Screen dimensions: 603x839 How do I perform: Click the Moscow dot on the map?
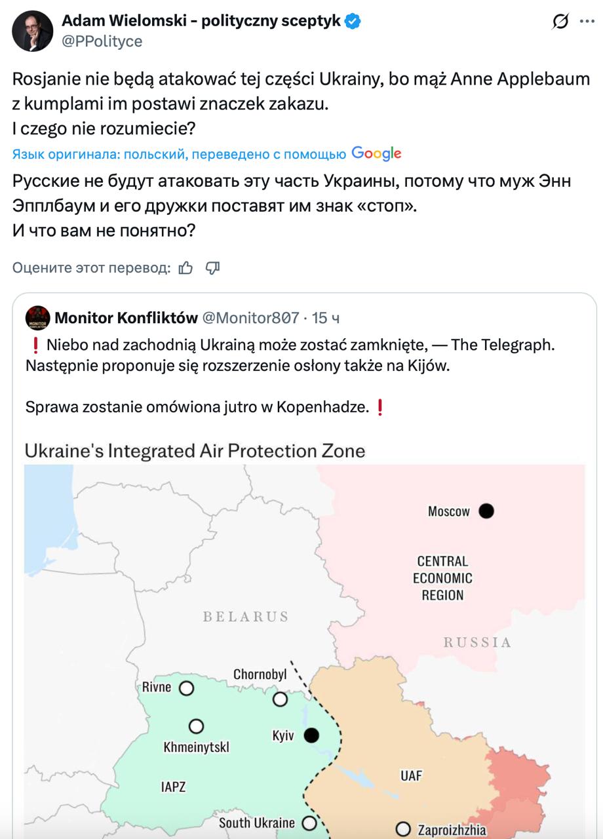click(x=486, y=511)
